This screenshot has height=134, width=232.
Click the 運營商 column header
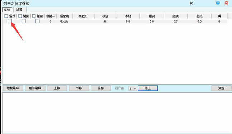click(x=65, y=16)
